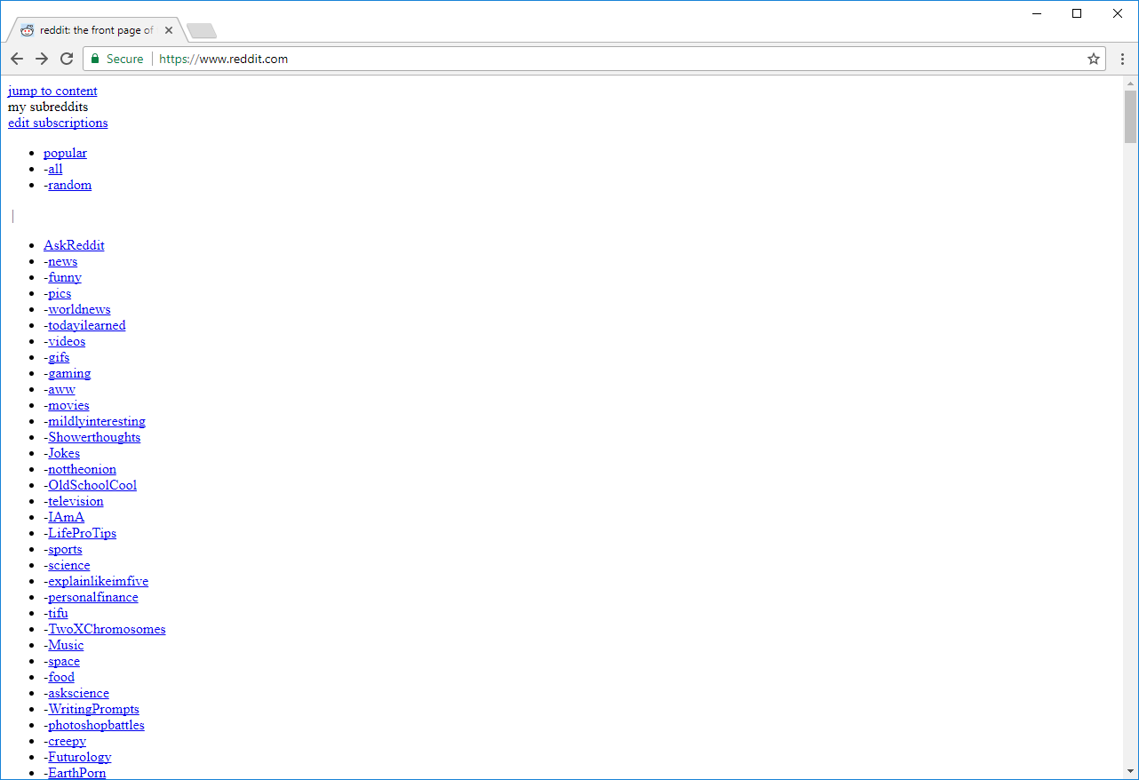
Task: Open the TwoXChromosomes subreddit link
Action: 107,629
